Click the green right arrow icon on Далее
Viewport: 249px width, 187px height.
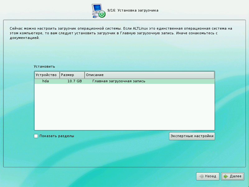click(x=226, y=176)
